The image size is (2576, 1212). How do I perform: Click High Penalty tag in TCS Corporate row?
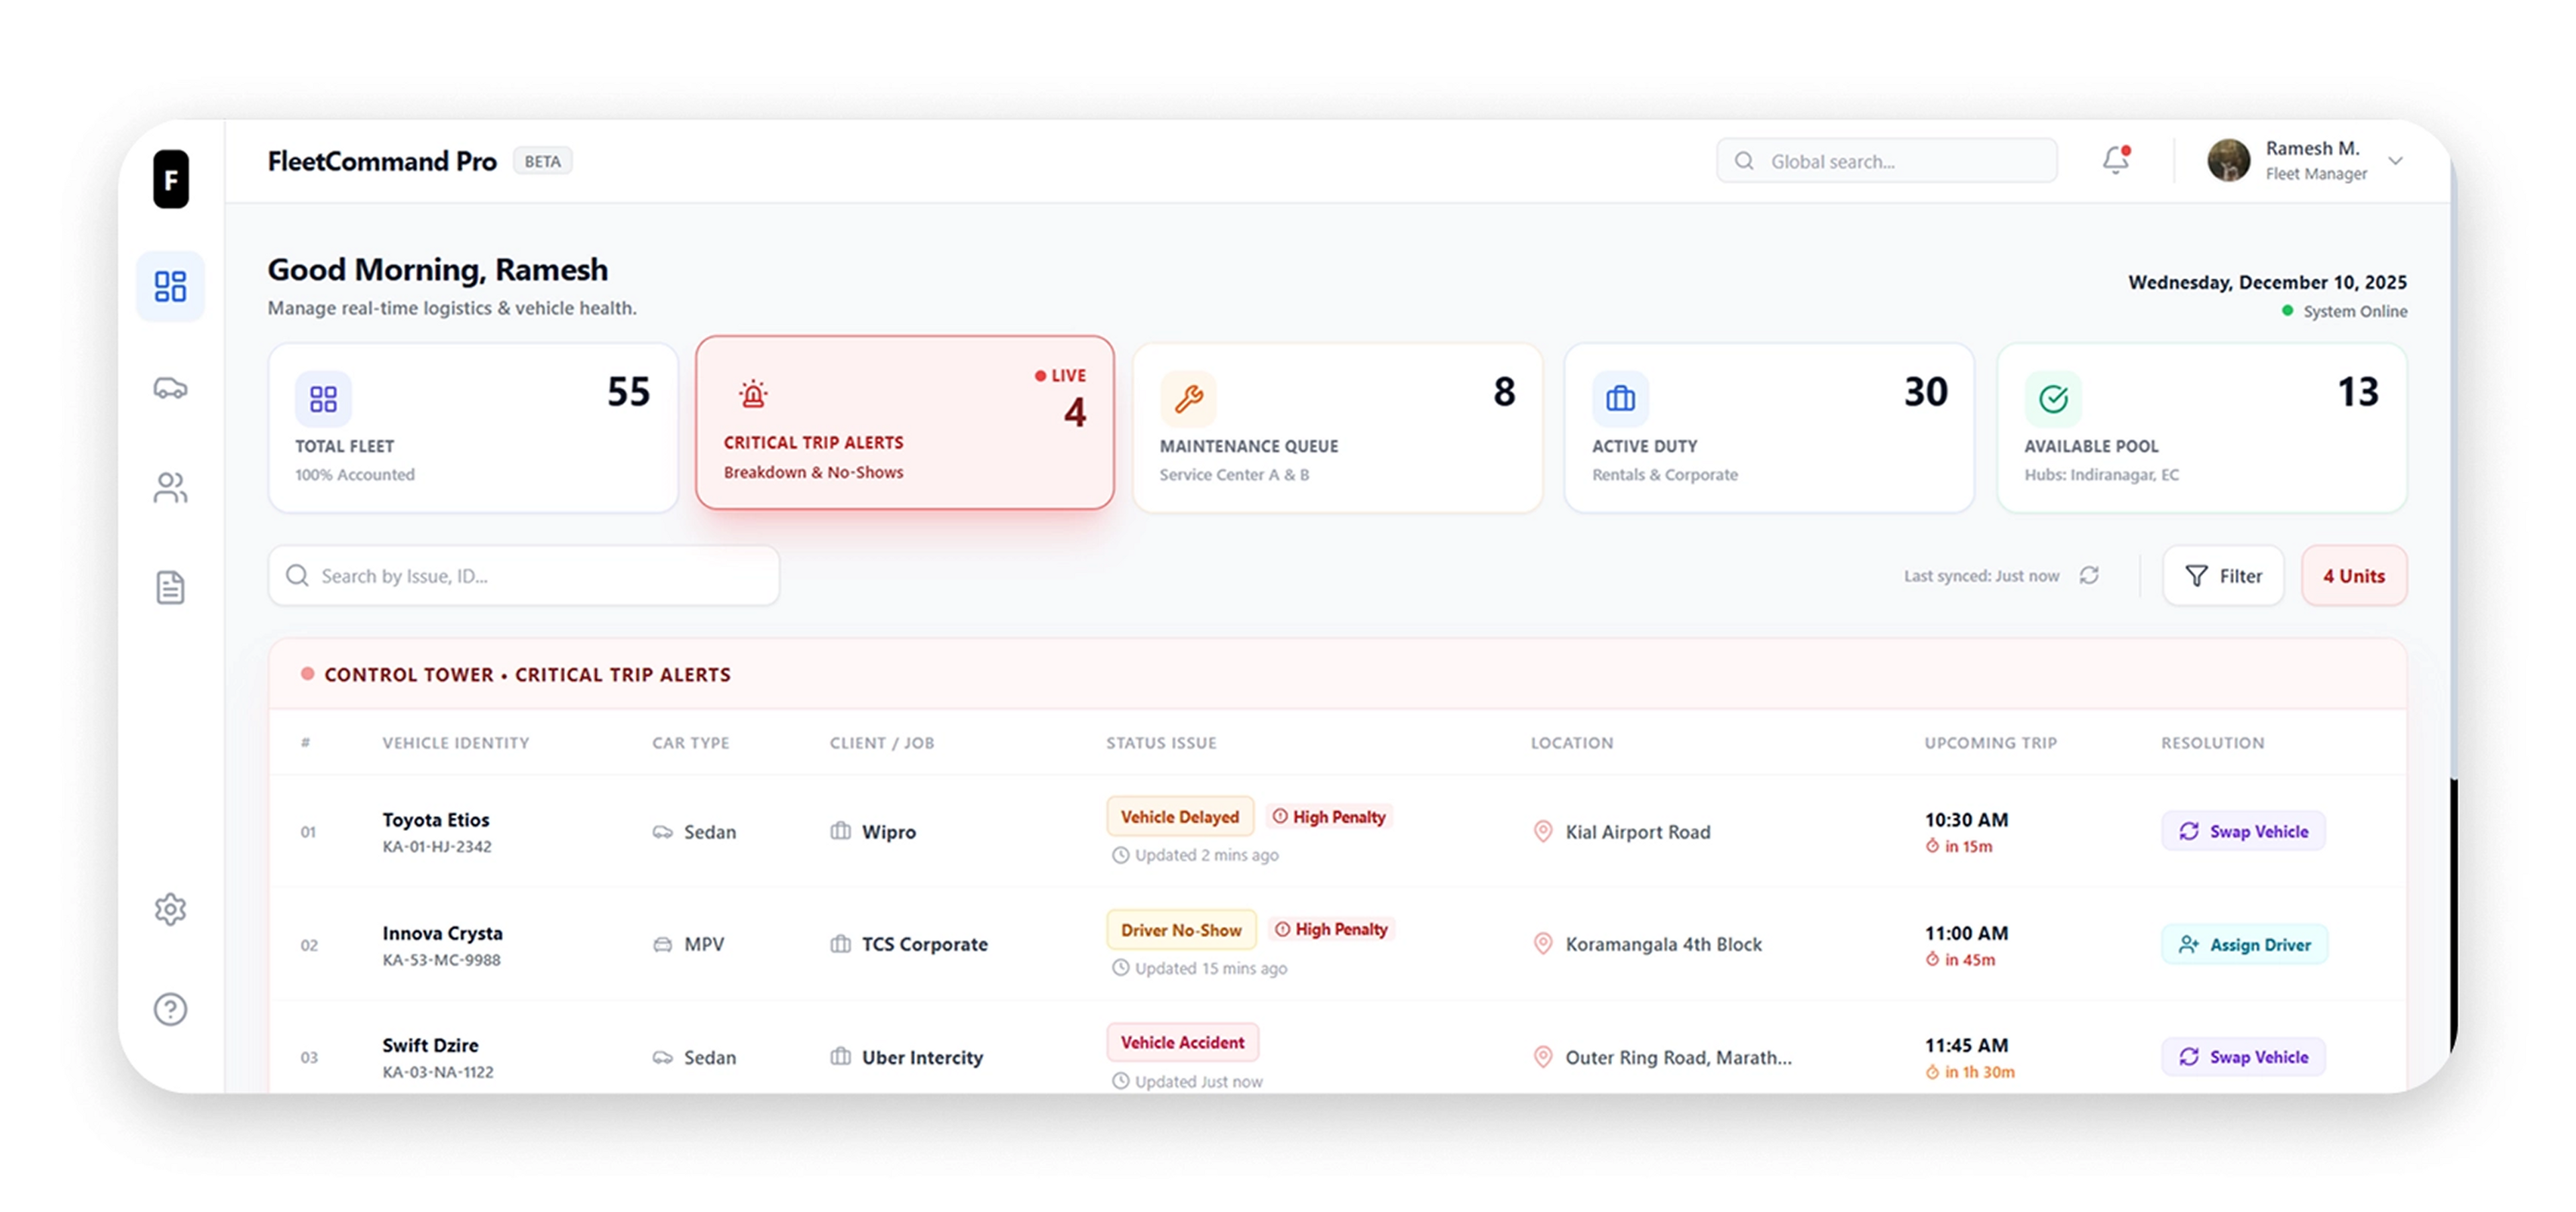(1331, 929)
